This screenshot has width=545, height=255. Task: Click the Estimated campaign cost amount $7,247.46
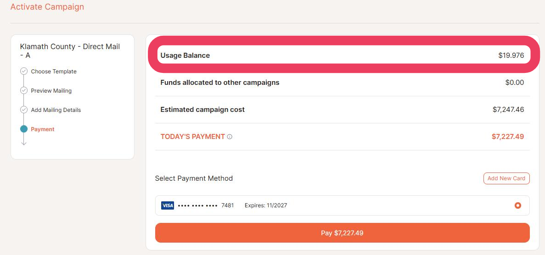(508, 110)
